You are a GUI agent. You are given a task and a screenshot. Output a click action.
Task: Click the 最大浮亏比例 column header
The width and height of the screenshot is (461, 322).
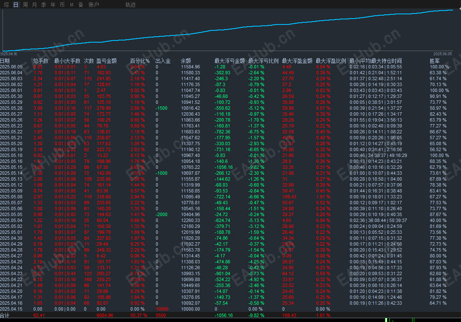pos(264,61)
